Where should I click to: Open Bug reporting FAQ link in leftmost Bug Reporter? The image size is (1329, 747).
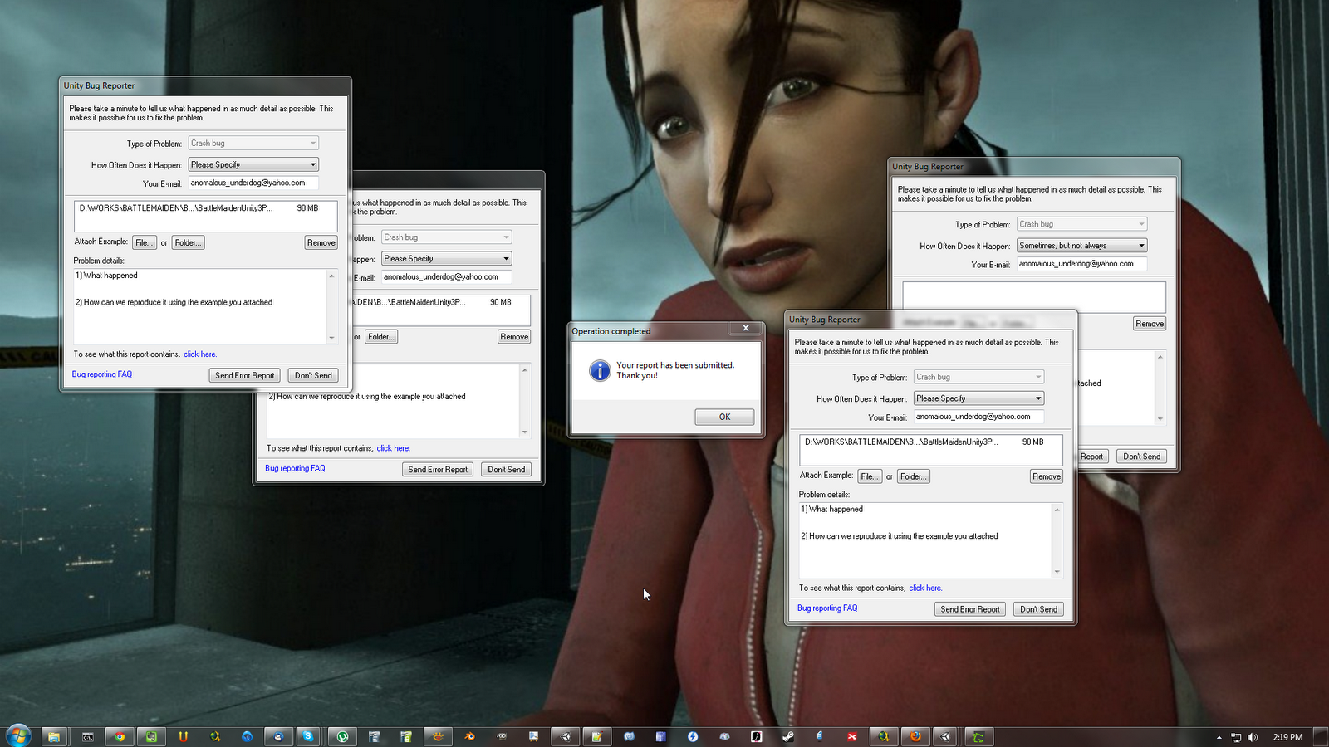tap(102, 374)
